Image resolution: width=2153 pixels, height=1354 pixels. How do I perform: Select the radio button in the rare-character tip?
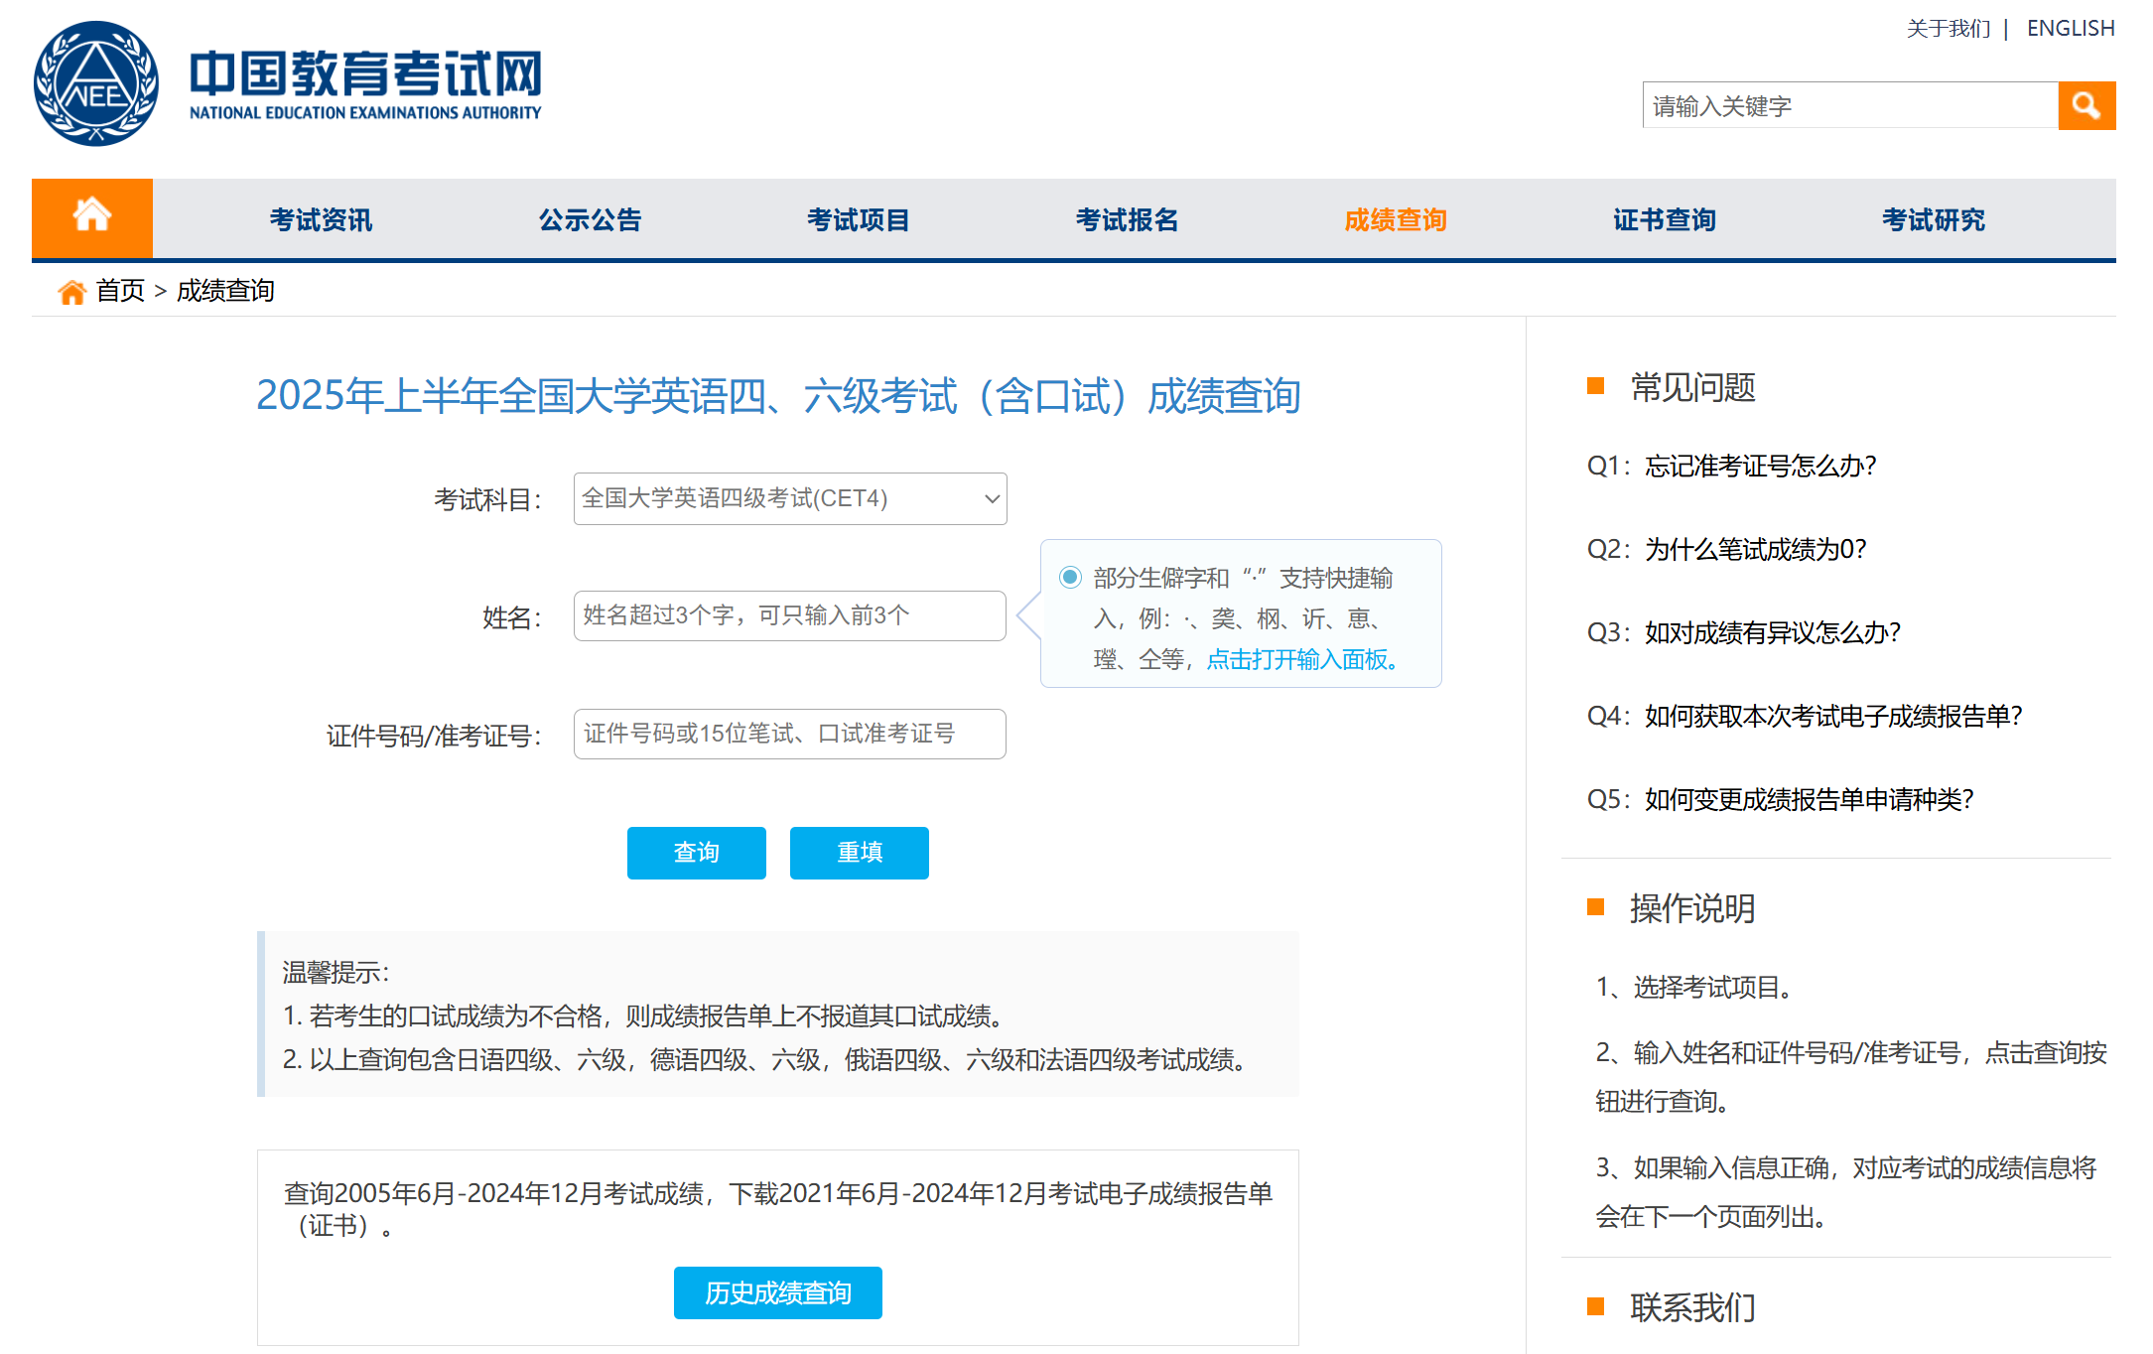[x=1070, y=577]
